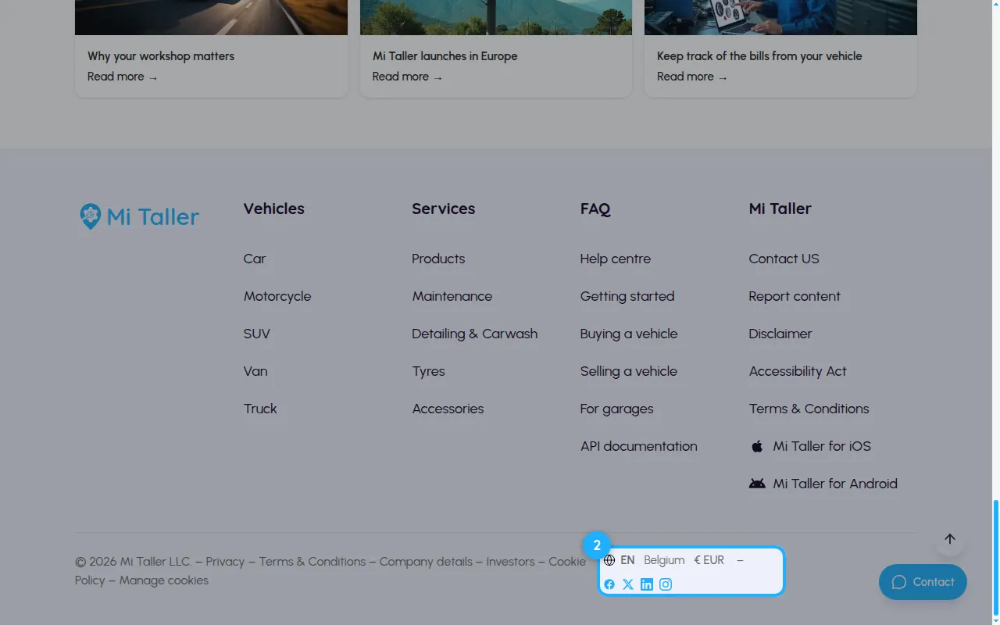Open the X (Twitter) social icon
The height and width of the screenshot is (625, 1000).
pos(628,584)
